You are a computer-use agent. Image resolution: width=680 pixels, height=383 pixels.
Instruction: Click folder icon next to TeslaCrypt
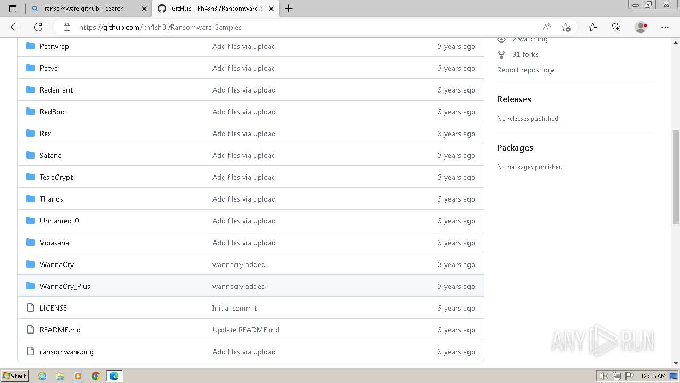coord(30,177)
